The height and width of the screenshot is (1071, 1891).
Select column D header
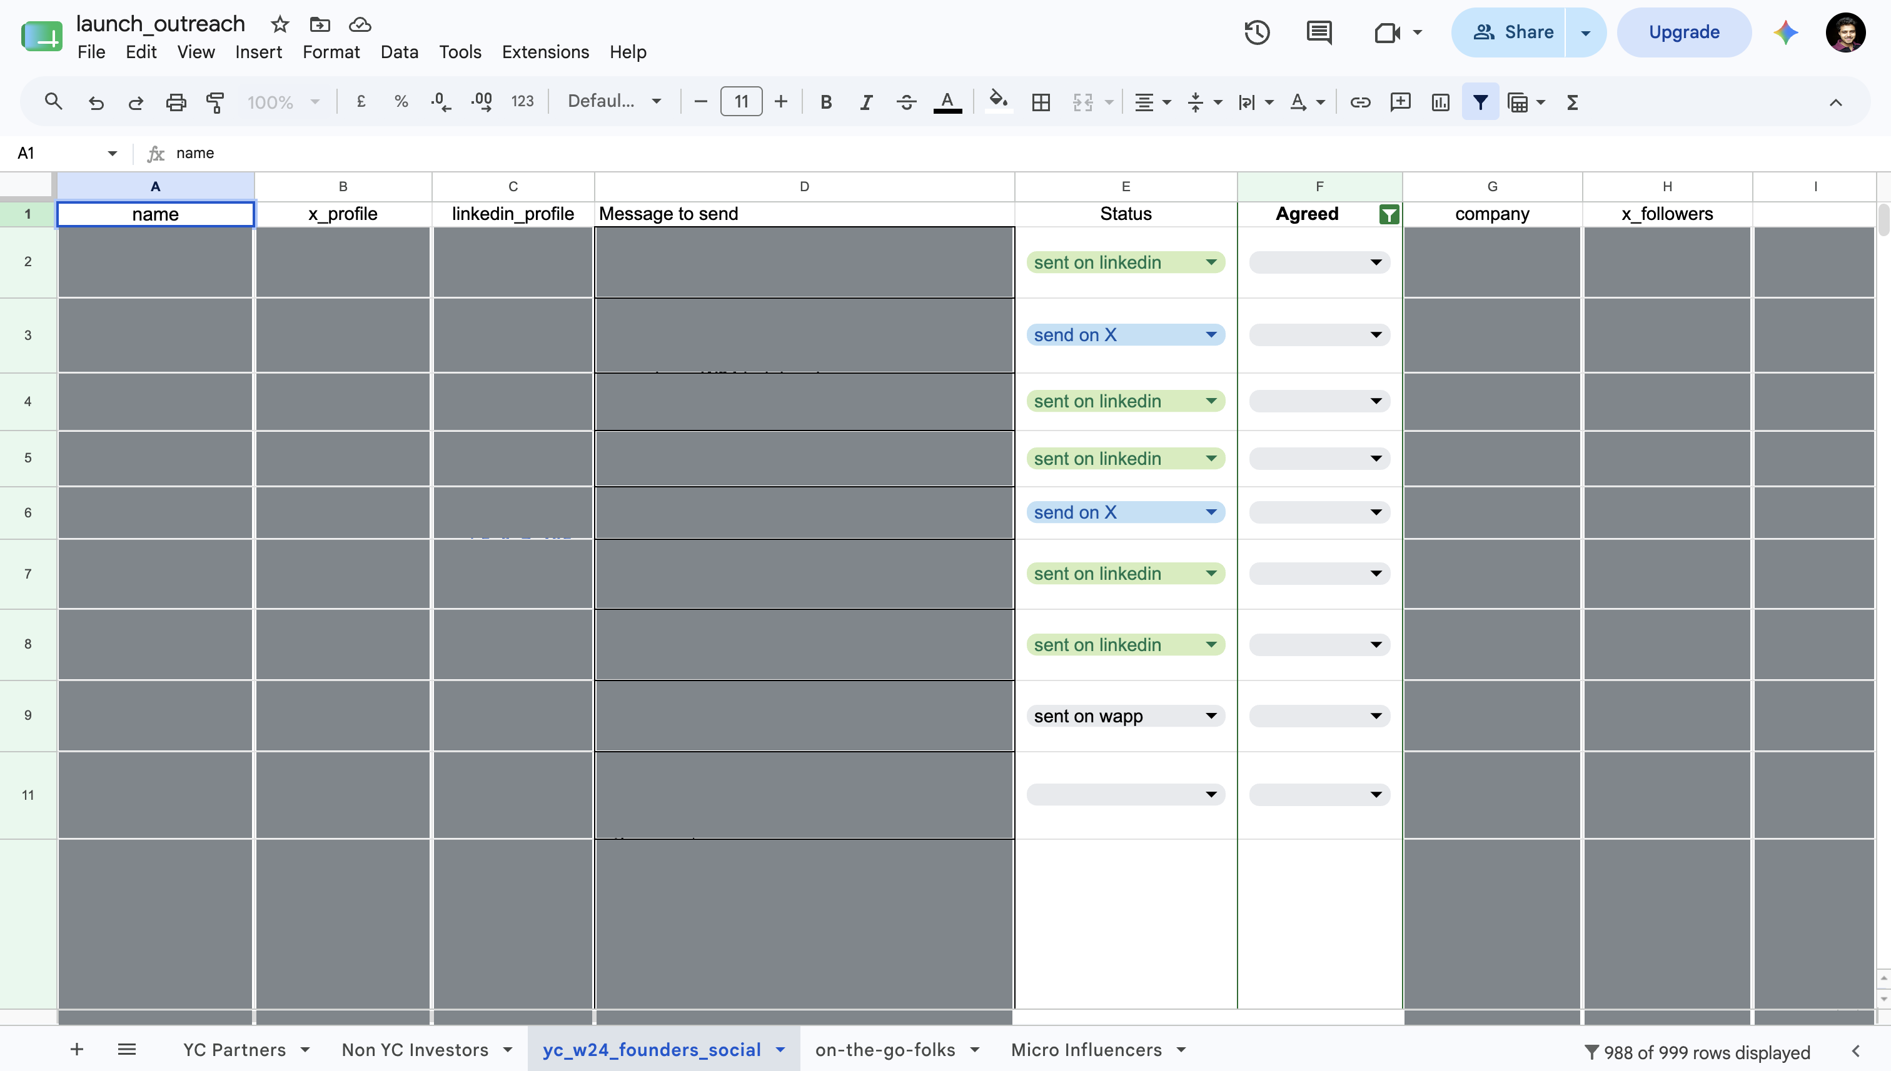tap(805, 186)
